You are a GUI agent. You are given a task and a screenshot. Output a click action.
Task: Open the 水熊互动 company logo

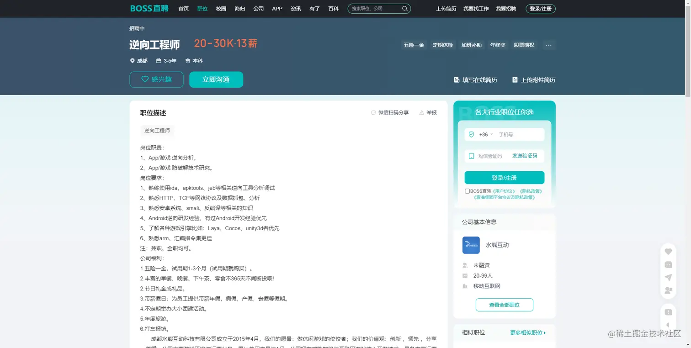coord(471,245)
